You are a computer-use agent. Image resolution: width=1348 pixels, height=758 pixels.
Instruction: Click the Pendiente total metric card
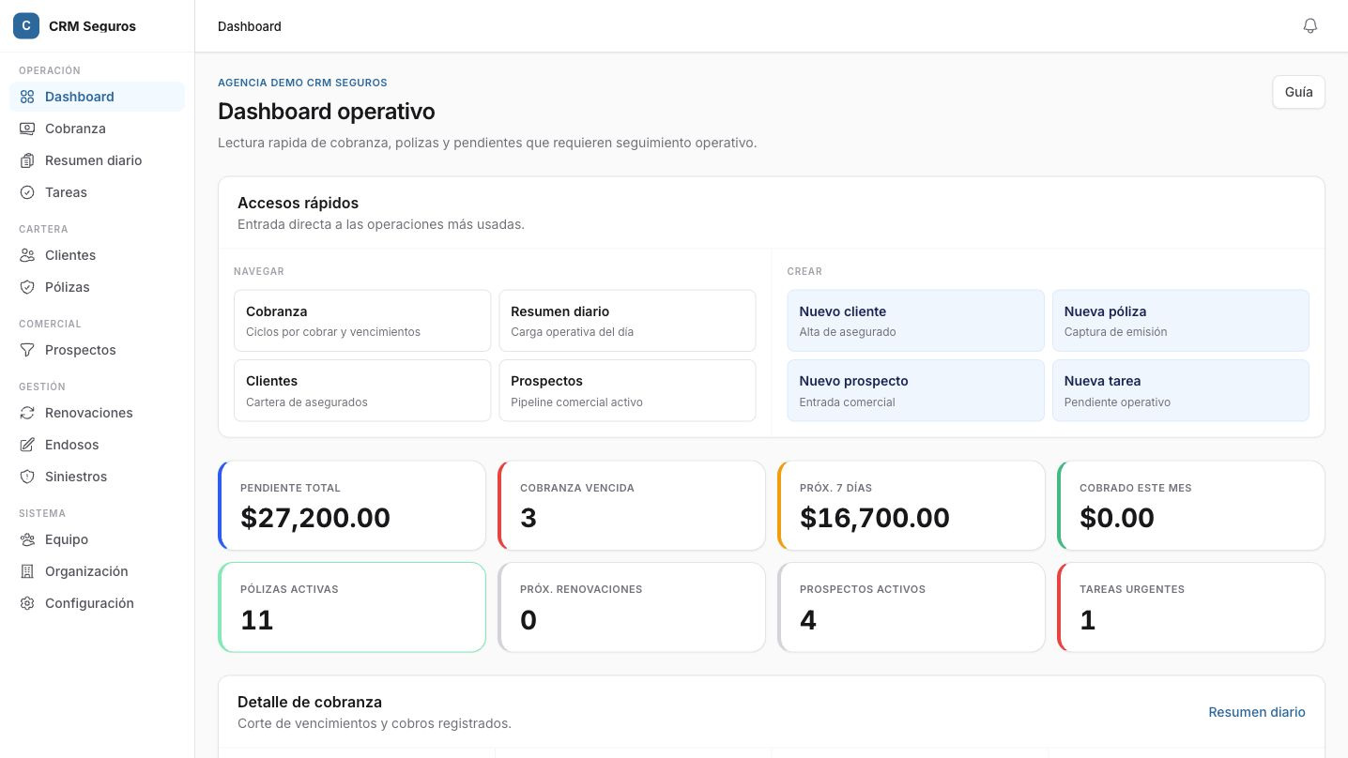pyautogui.click(x=352, y=506)
